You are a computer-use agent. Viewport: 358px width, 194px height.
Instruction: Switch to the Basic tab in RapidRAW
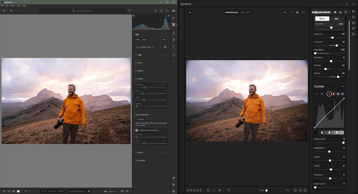322,19
